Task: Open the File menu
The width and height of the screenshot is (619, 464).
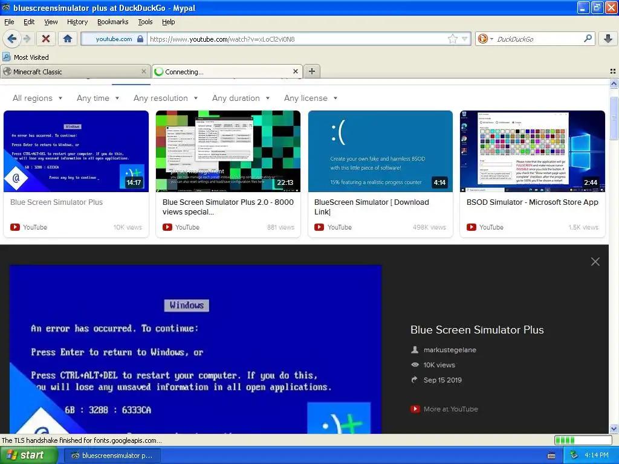Action: 9,22
